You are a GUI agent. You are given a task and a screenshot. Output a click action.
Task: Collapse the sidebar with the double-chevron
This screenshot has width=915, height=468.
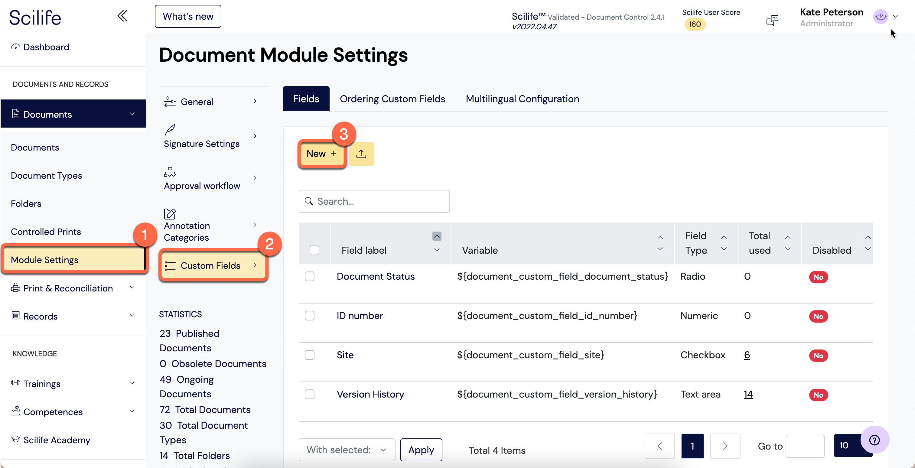click(122, 16)
